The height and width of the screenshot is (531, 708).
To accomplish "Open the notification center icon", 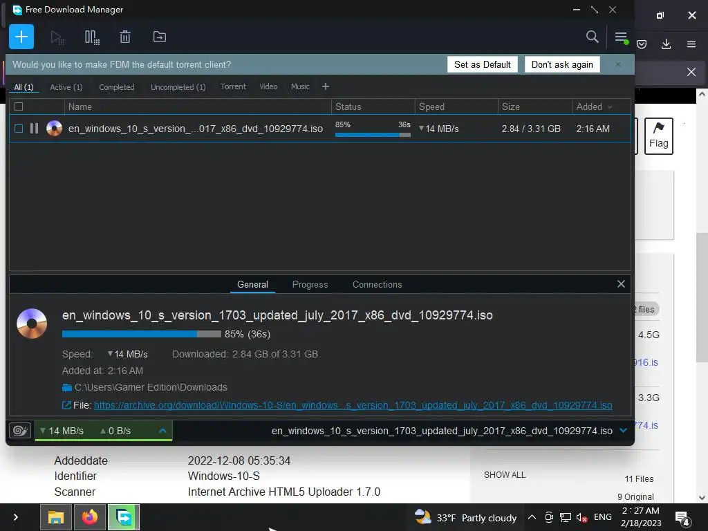I will click(x=681, y=518).
